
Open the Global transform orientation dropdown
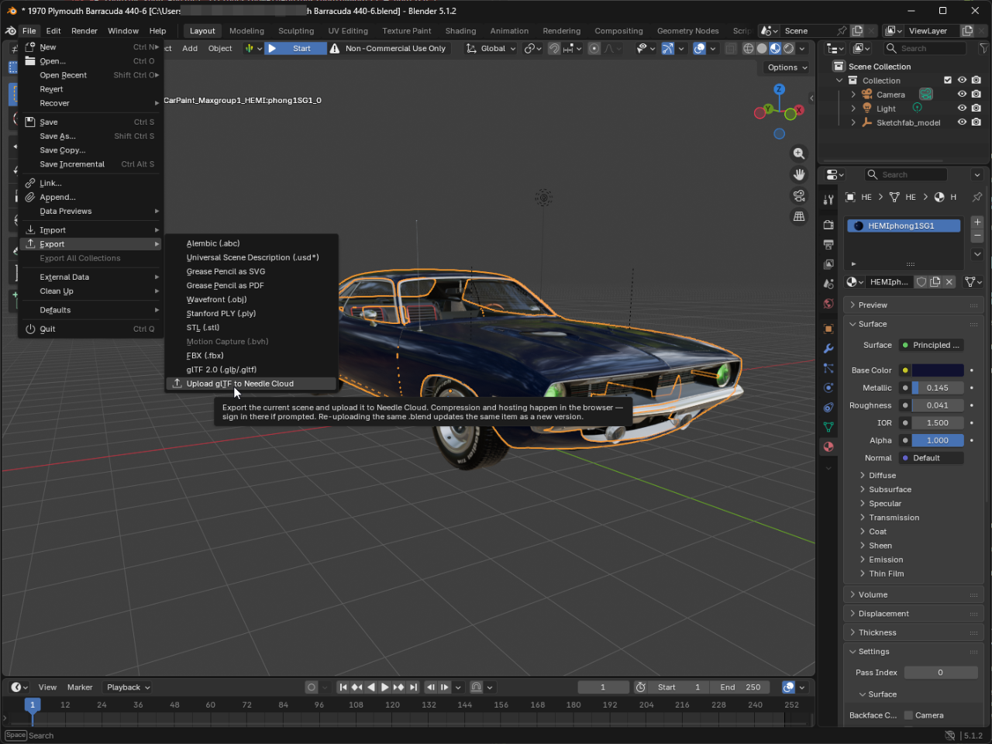click(491, 48)
